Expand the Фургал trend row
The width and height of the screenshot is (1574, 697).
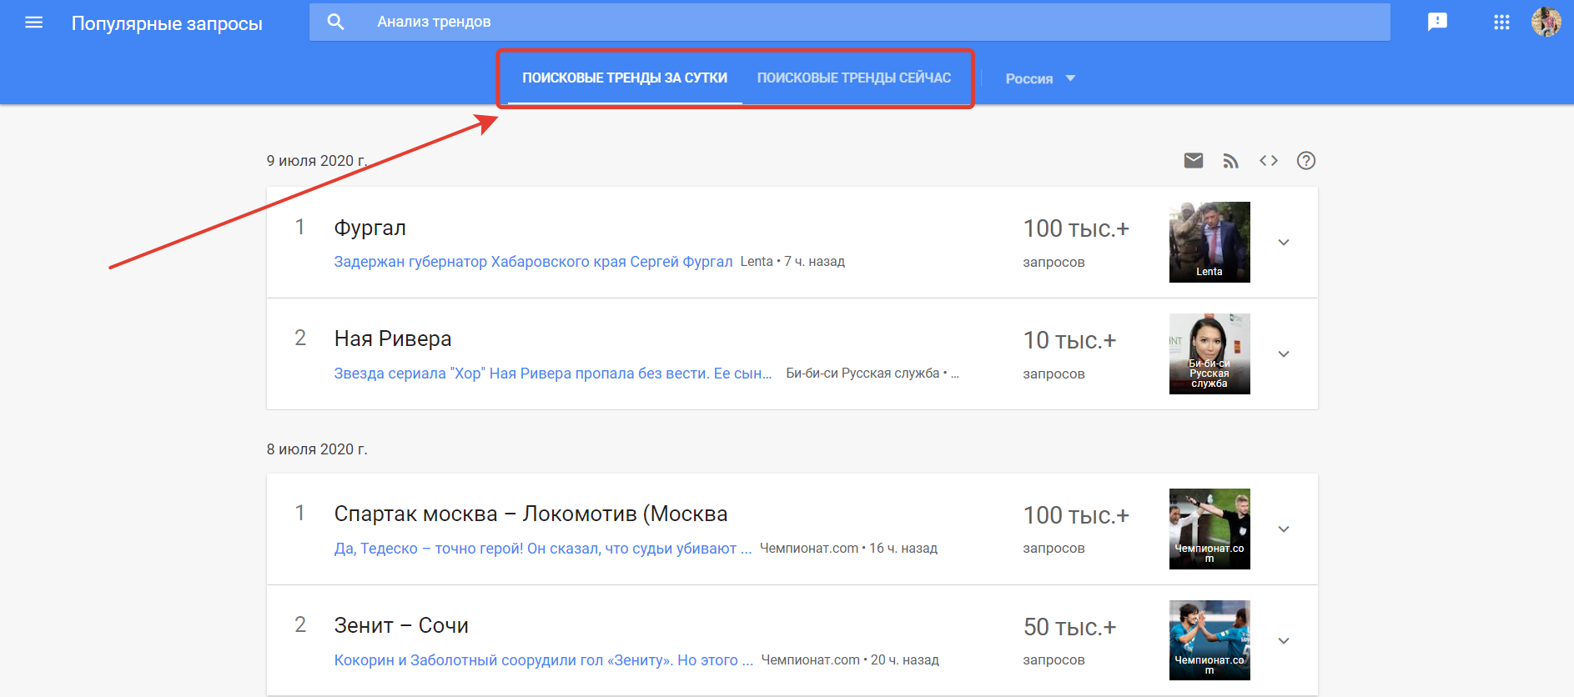(x=1284, y=242)
